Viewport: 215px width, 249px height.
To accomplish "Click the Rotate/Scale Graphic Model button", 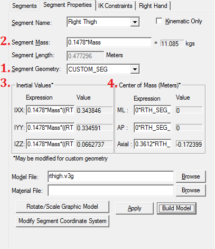I will click(62, 207).
